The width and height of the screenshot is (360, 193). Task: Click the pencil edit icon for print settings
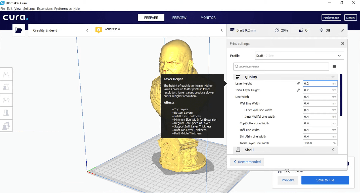[343, 30]
